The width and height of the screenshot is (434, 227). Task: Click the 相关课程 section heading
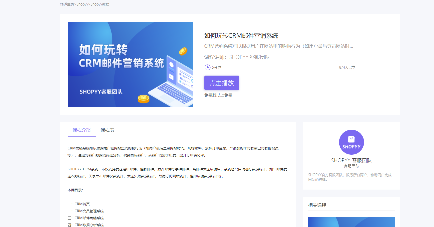pyautogui.click(x=317, y=205)
